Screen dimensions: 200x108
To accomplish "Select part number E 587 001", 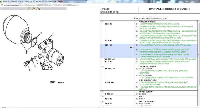I will pos(109,82).
